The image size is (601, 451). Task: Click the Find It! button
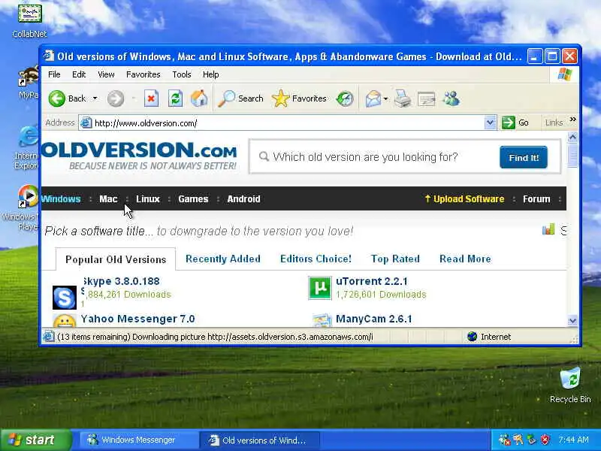[x=524, y=157]
